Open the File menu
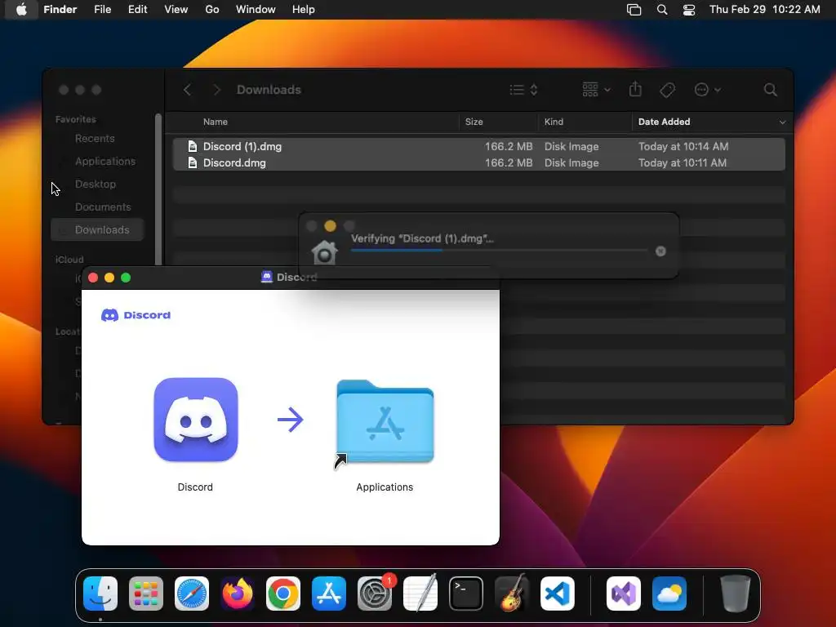The image size is (836, 627). click(102, 10)
